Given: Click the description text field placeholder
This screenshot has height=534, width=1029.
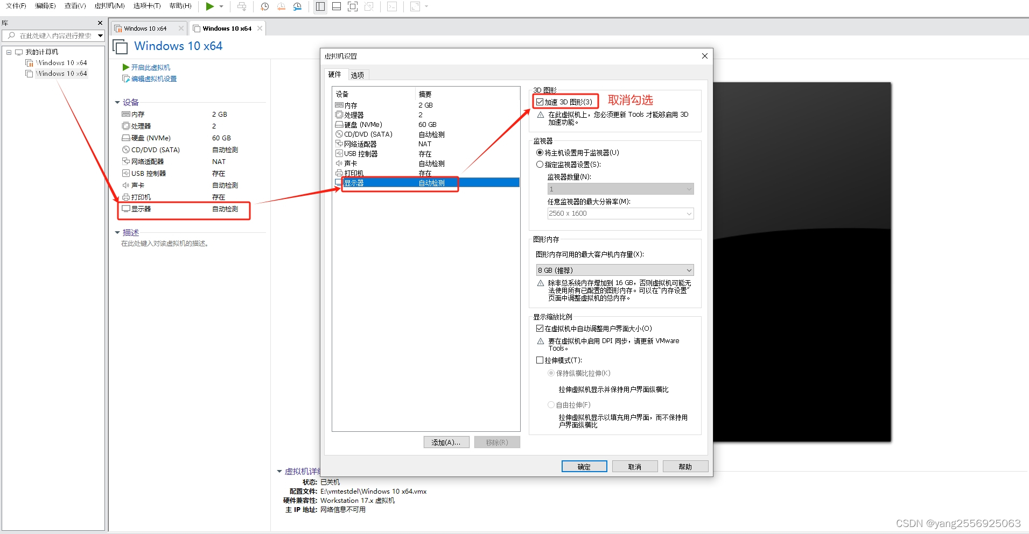Looking at the screenshot, I should pos(165,244).
